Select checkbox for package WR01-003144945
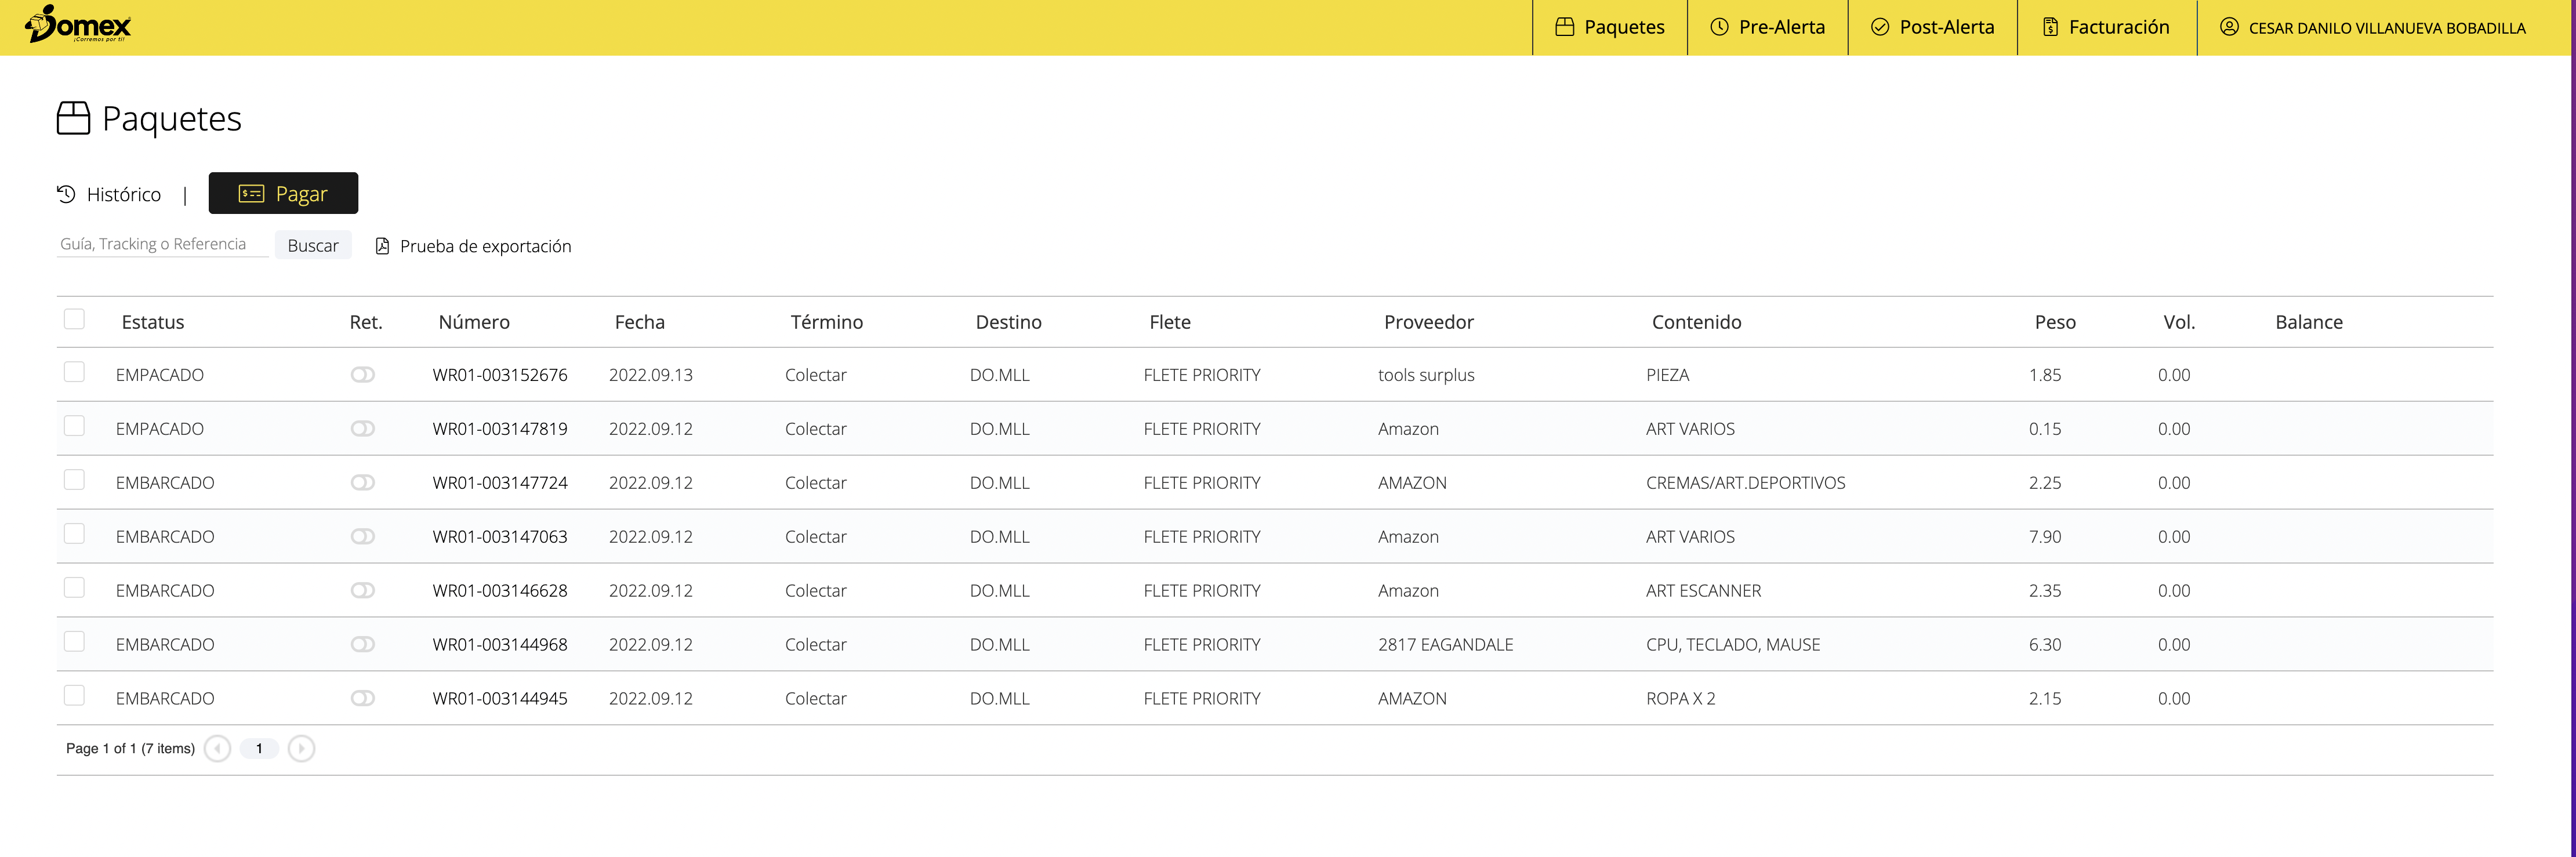 (74, 695)
